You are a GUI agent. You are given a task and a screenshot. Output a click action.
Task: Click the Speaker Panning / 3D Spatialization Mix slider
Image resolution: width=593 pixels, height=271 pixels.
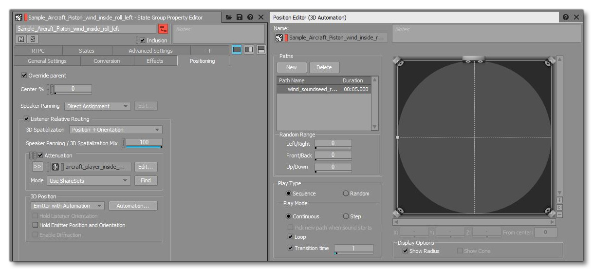coord(144,142)
